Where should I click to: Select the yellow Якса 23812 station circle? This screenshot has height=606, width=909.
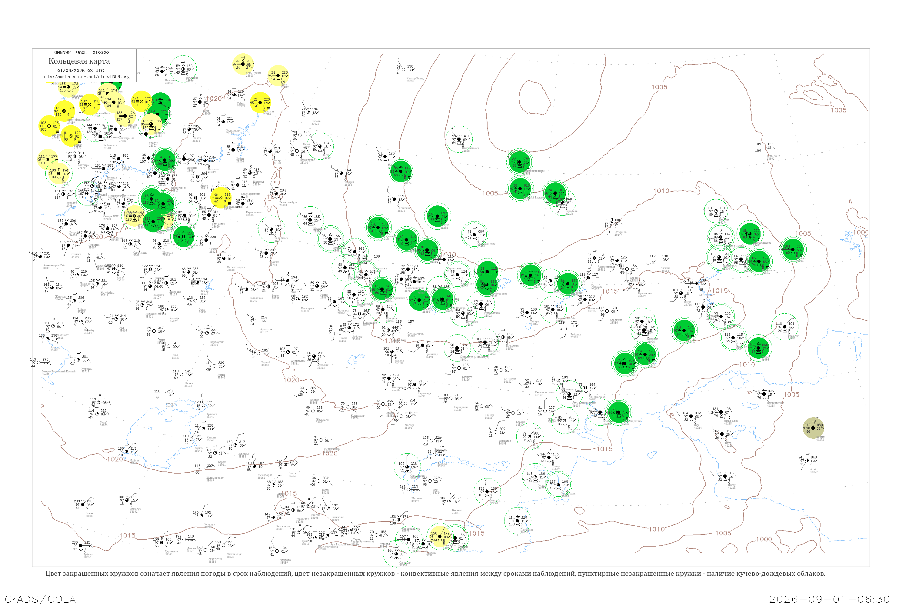tap(278, 76)
